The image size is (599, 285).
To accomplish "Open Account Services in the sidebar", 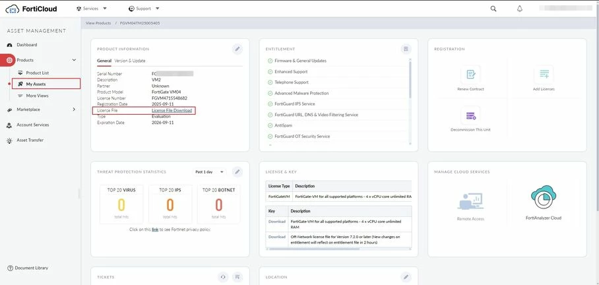I will (33, 125).
